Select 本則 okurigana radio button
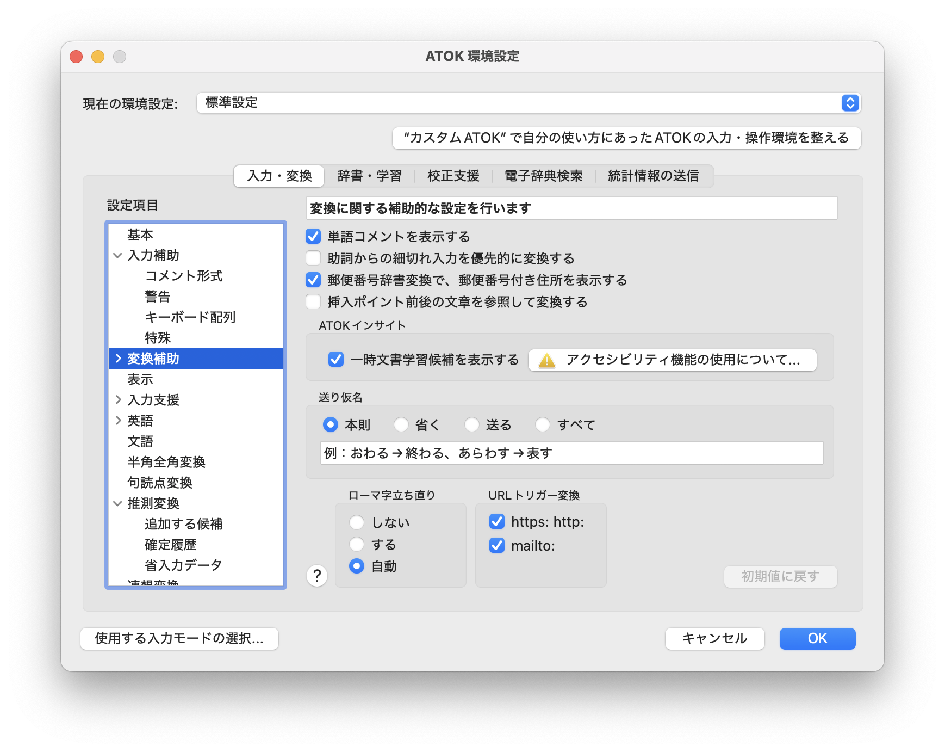The width and height of the screenshot is (945, 752). tap(331, 424)
